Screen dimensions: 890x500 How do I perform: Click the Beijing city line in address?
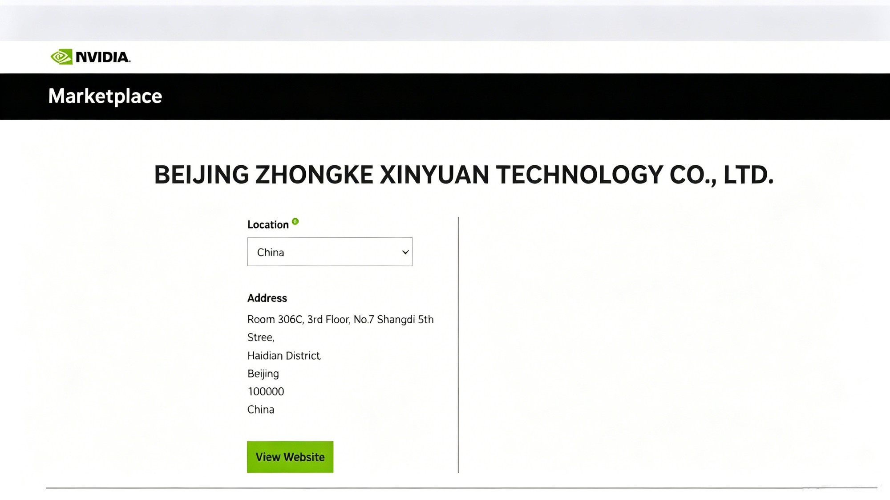point(263,374)
